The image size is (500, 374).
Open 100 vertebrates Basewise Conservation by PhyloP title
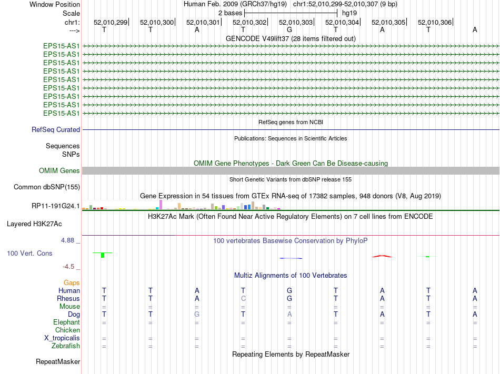[x=291, y=241]
